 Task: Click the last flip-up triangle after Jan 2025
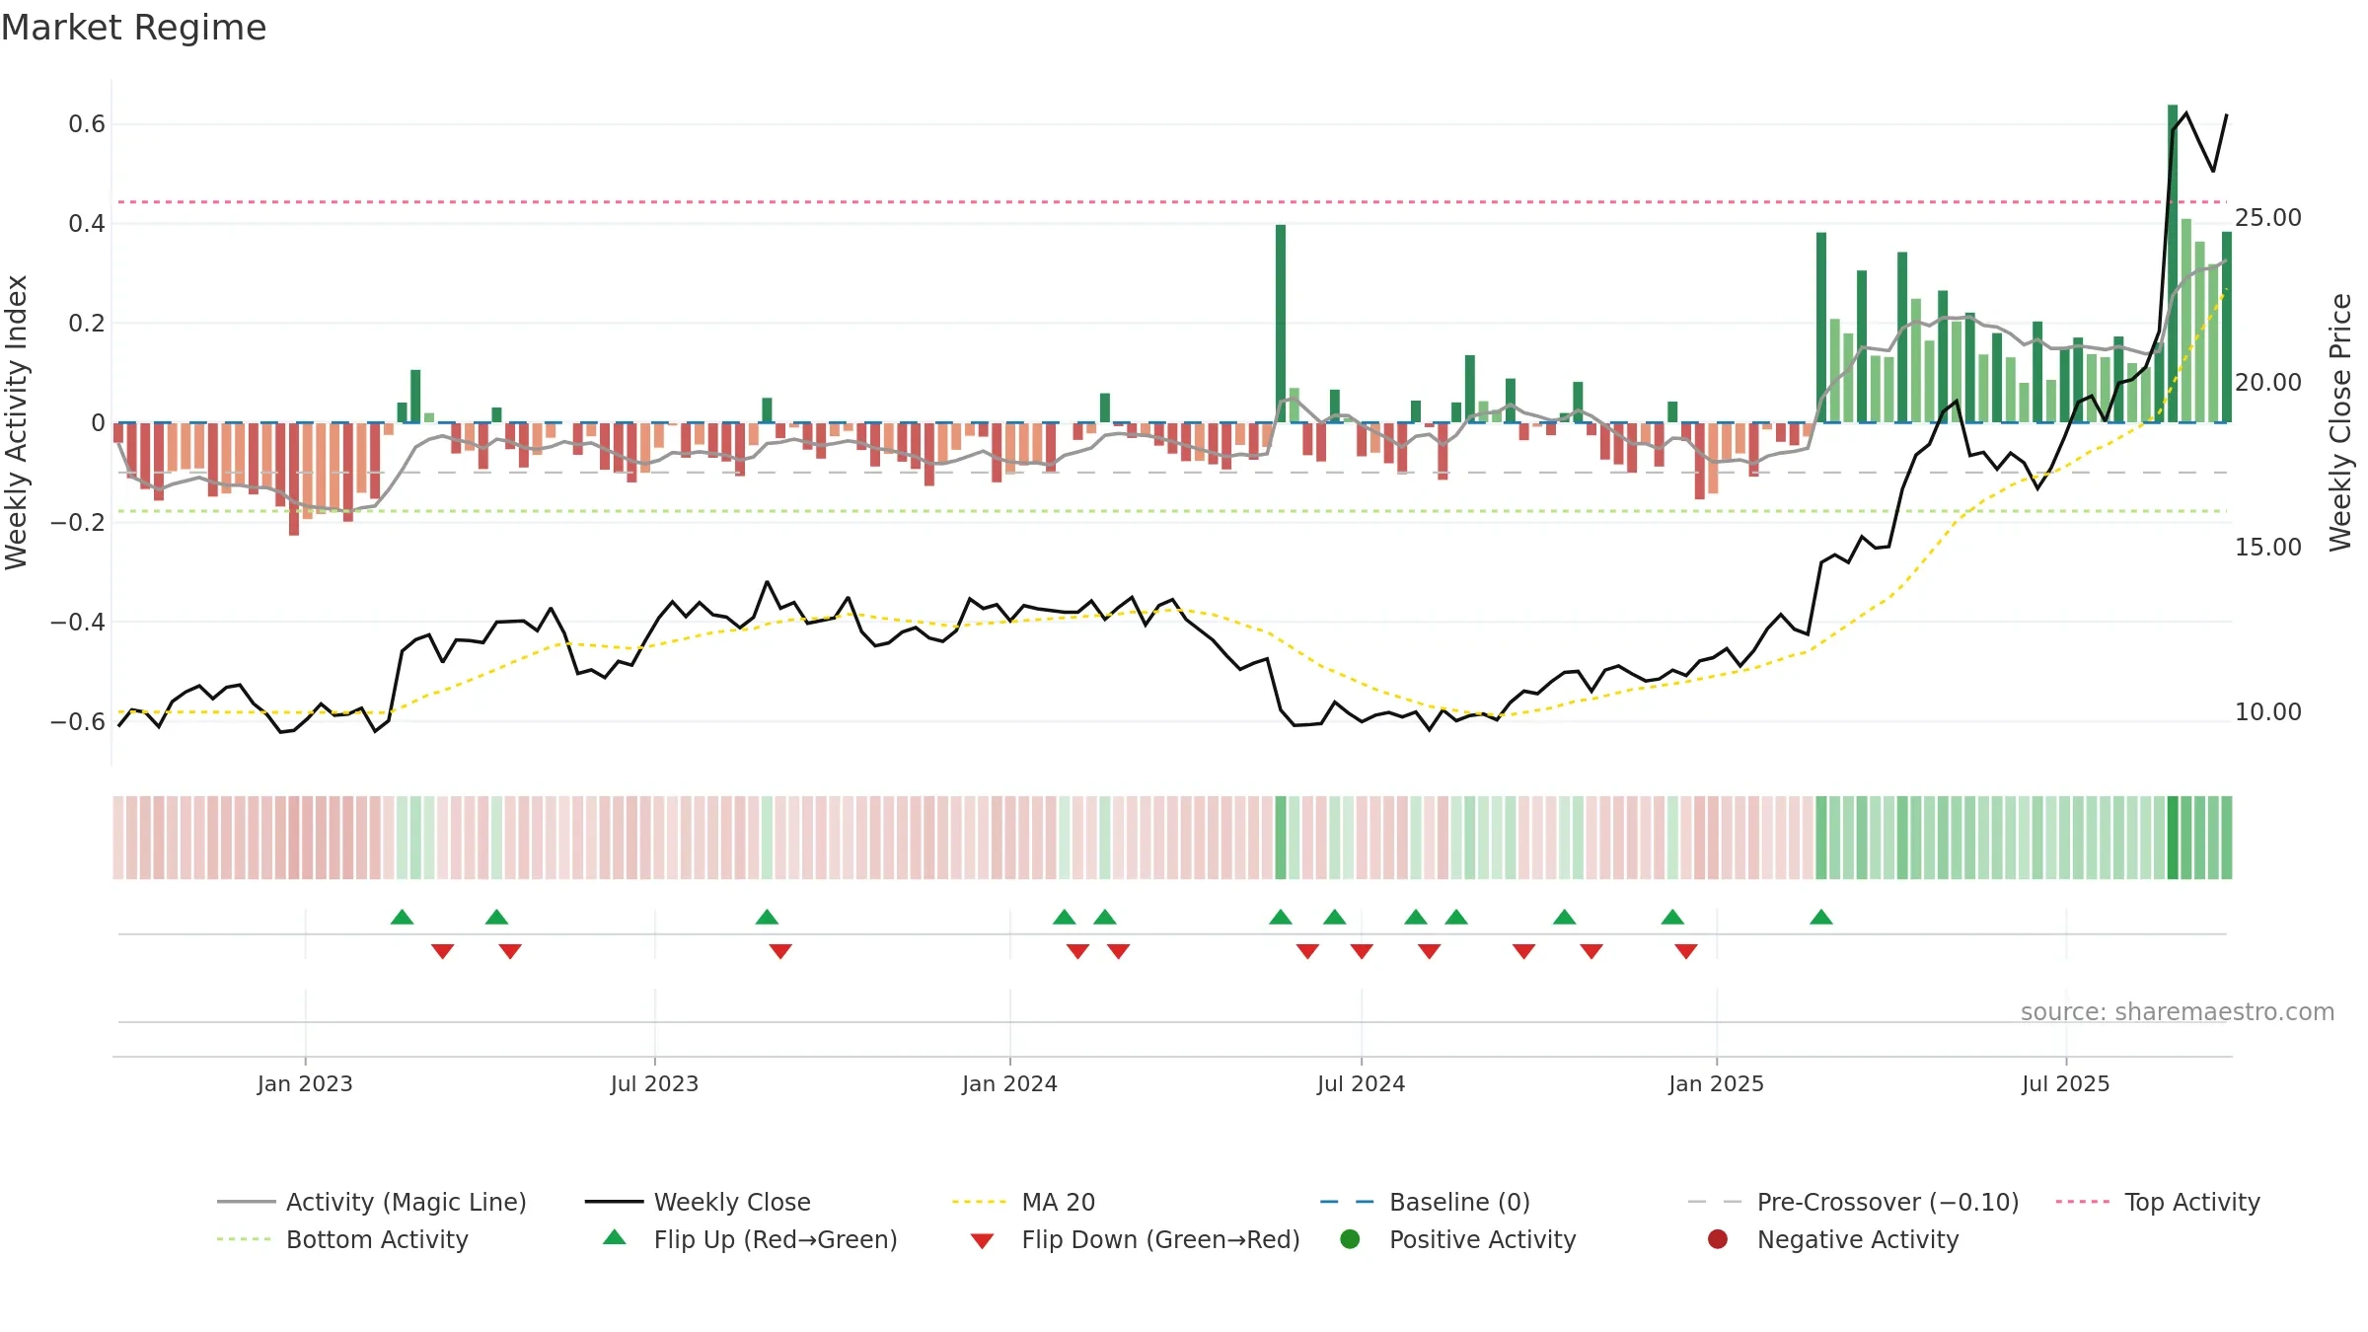pos(1821,917)
